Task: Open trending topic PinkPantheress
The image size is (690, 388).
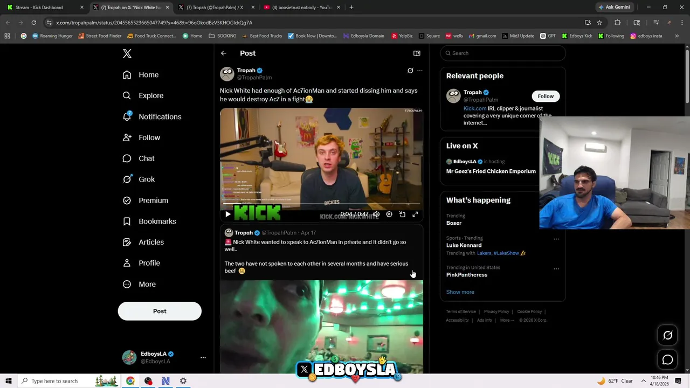Action: [467, 275]
